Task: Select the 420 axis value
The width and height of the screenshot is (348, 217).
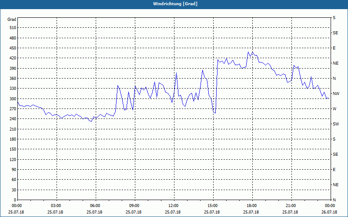Action: (x=13, y=58)
